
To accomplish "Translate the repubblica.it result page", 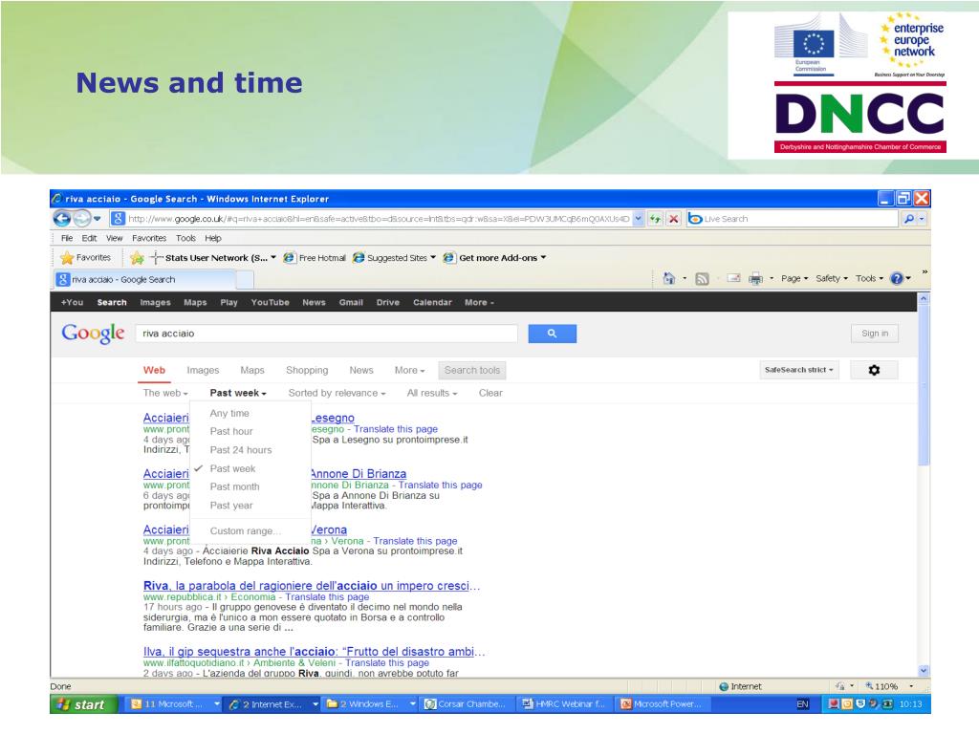I will click(327, 596).
